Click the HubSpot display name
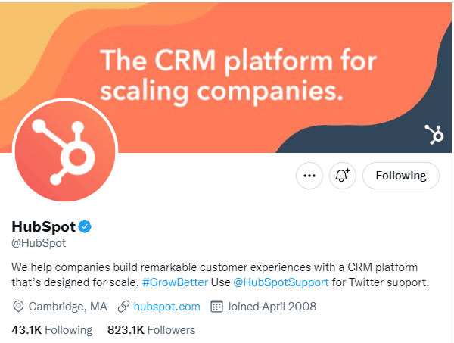Image resolution: width=454 pixels, height=343 pixels. point(43,226)
